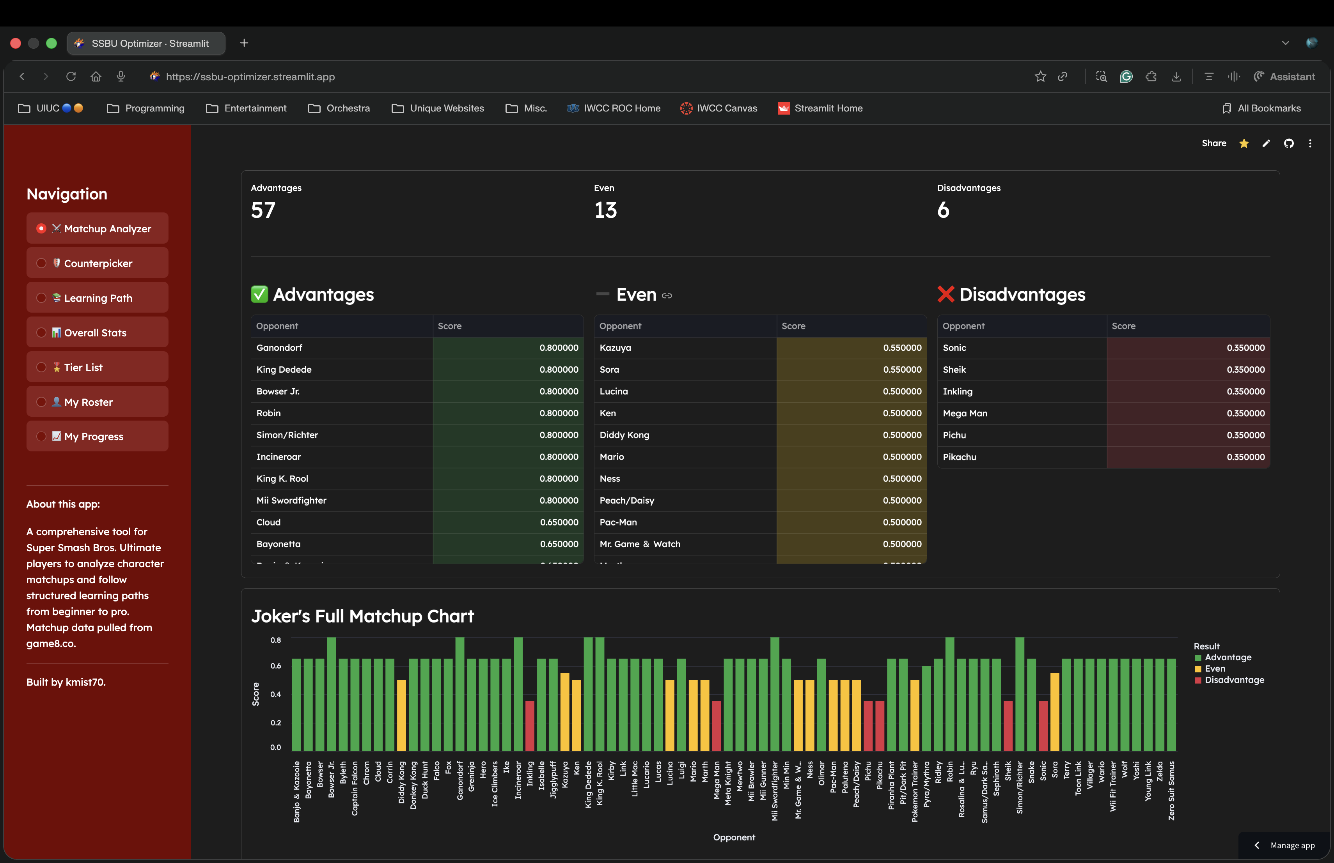Select Learning Path radio option
This screenshot has height=863, width=1334.
(97, 298)
